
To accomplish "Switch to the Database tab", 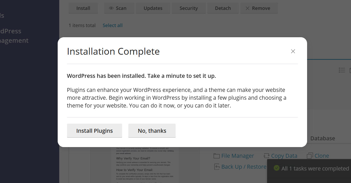I will (323, 138).
